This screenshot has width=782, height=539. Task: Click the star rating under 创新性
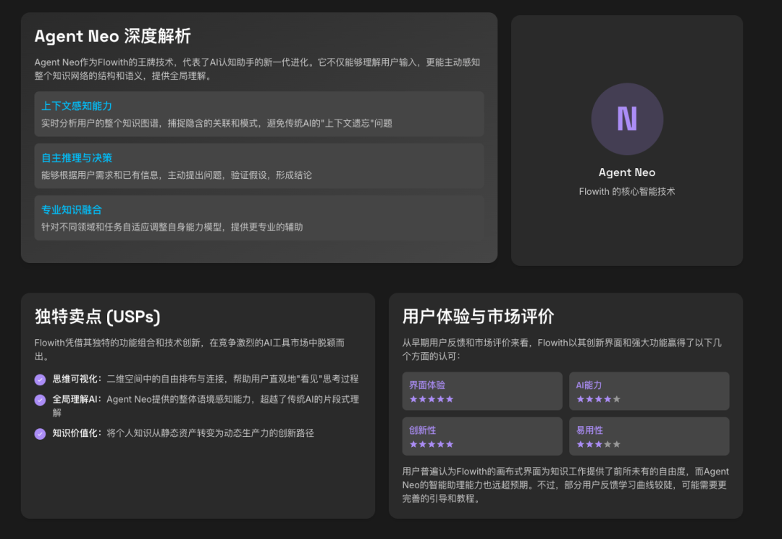(432, 444)
